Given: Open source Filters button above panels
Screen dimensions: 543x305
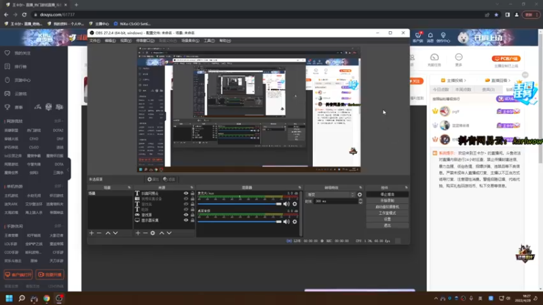Looking at the screenshot, I should [x=169, y=180].
